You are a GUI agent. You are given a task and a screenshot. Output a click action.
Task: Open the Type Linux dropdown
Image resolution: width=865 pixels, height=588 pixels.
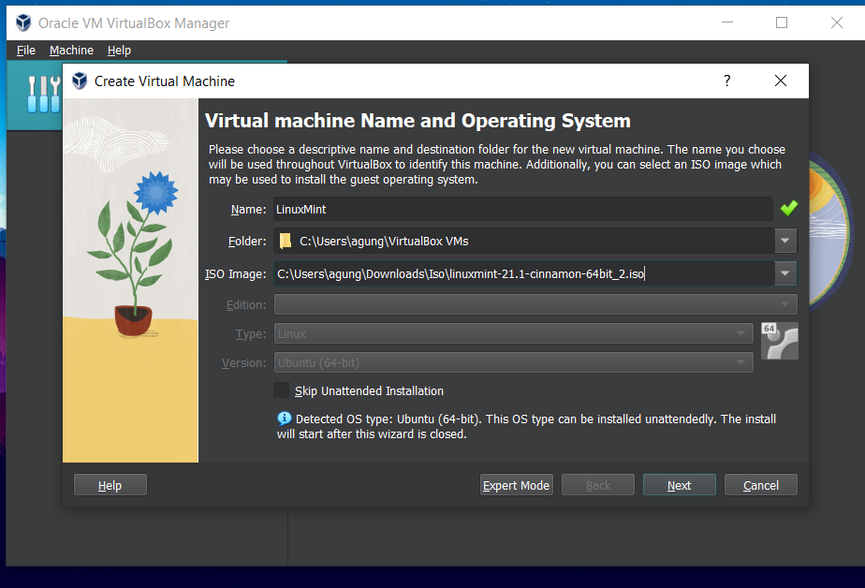(x=741, y=333)
